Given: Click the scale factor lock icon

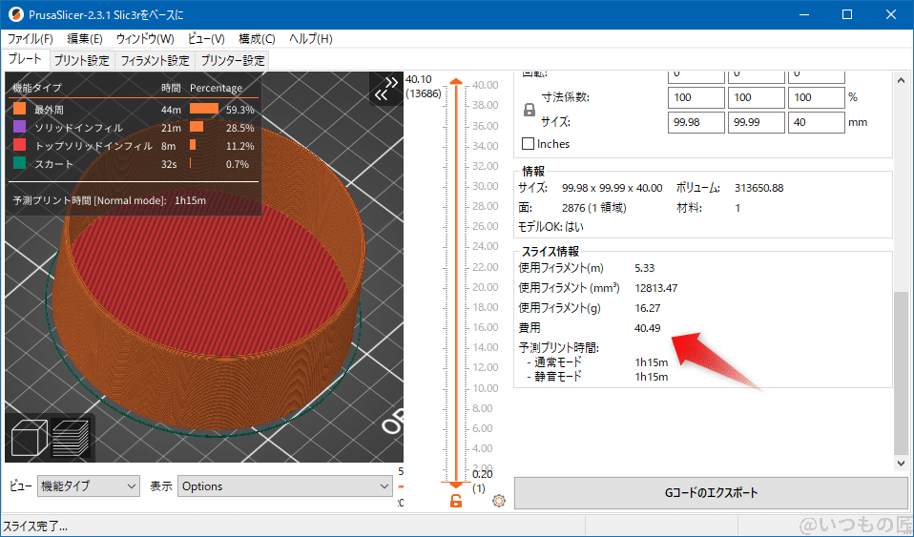Looking at the screenshot, I should (530, 110).
